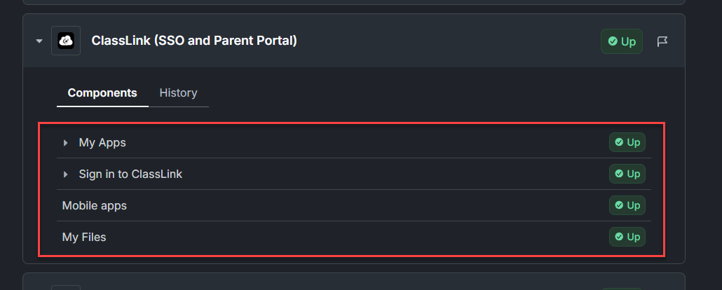Screen dimensions: 722x290
Task: Click the My Apps label text
Action: (x=102, y=143)
